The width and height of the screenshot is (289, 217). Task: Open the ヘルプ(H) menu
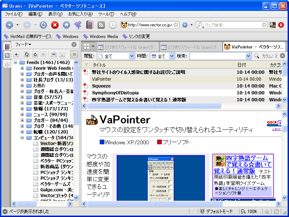[x=128, y=14]
